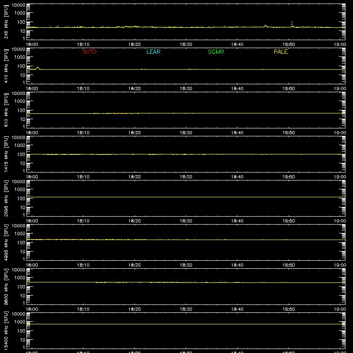Click 18:50 below the 610 MHz panel

pos(289,133)
